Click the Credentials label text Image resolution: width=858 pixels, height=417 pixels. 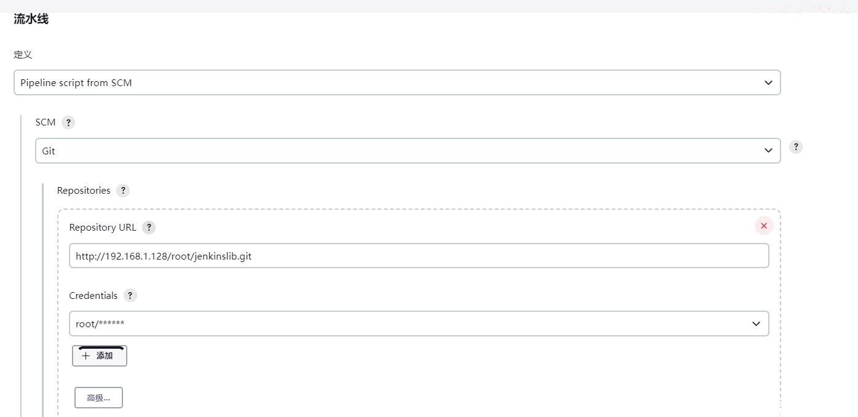[x=93, y=295]
